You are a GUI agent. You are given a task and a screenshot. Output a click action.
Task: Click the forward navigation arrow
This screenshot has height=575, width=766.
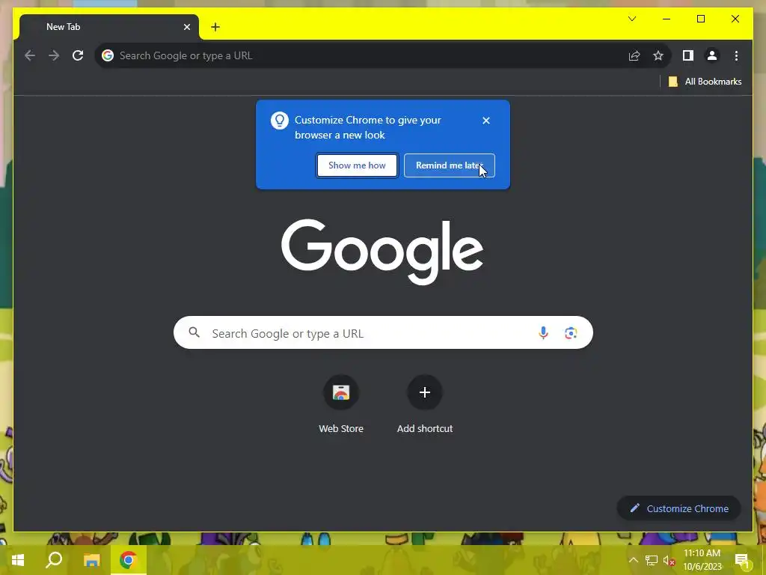(x=54, y=55)
